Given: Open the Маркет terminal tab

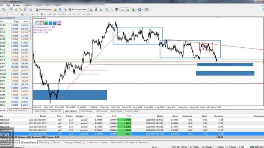Looking at the screenshot, I should coord(80,142).
